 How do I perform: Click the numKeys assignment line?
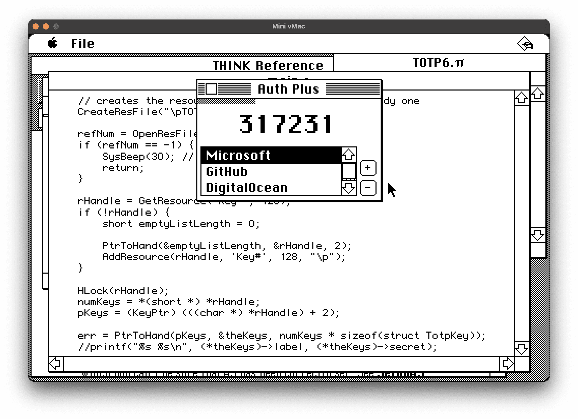point(169,302)
